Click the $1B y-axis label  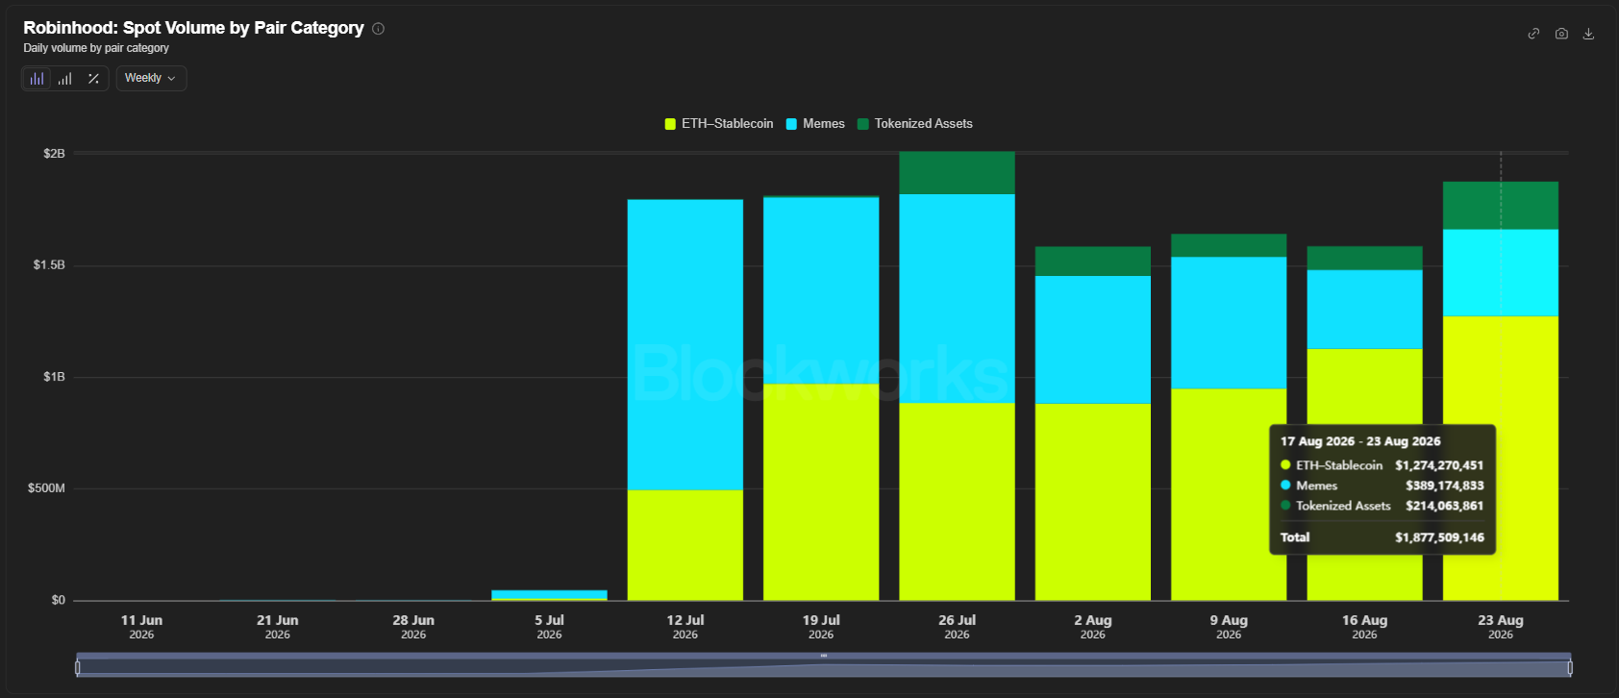click(54, 377)
